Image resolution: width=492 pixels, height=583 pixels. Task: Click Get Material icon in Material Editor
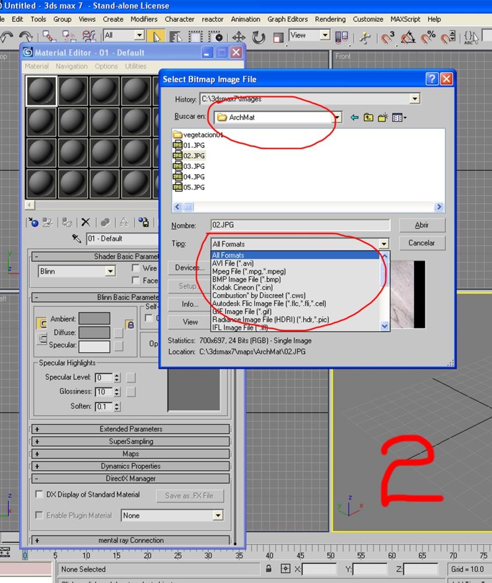(x=33, y=222)
